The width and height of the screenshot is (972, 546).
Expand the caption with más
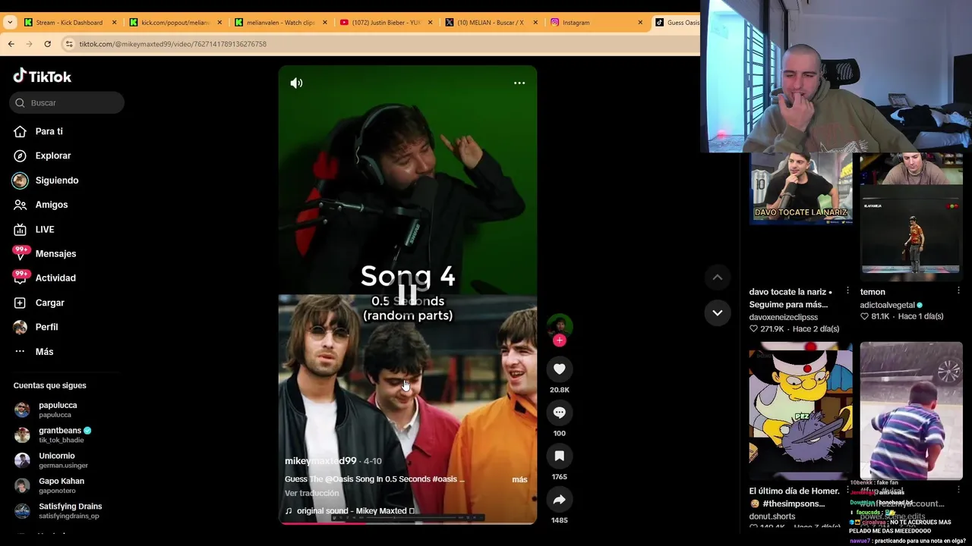519,479
